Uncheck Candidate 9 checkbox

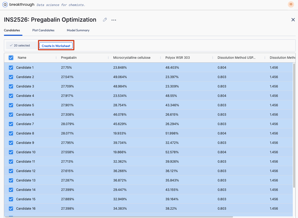(x=11, y=143)
